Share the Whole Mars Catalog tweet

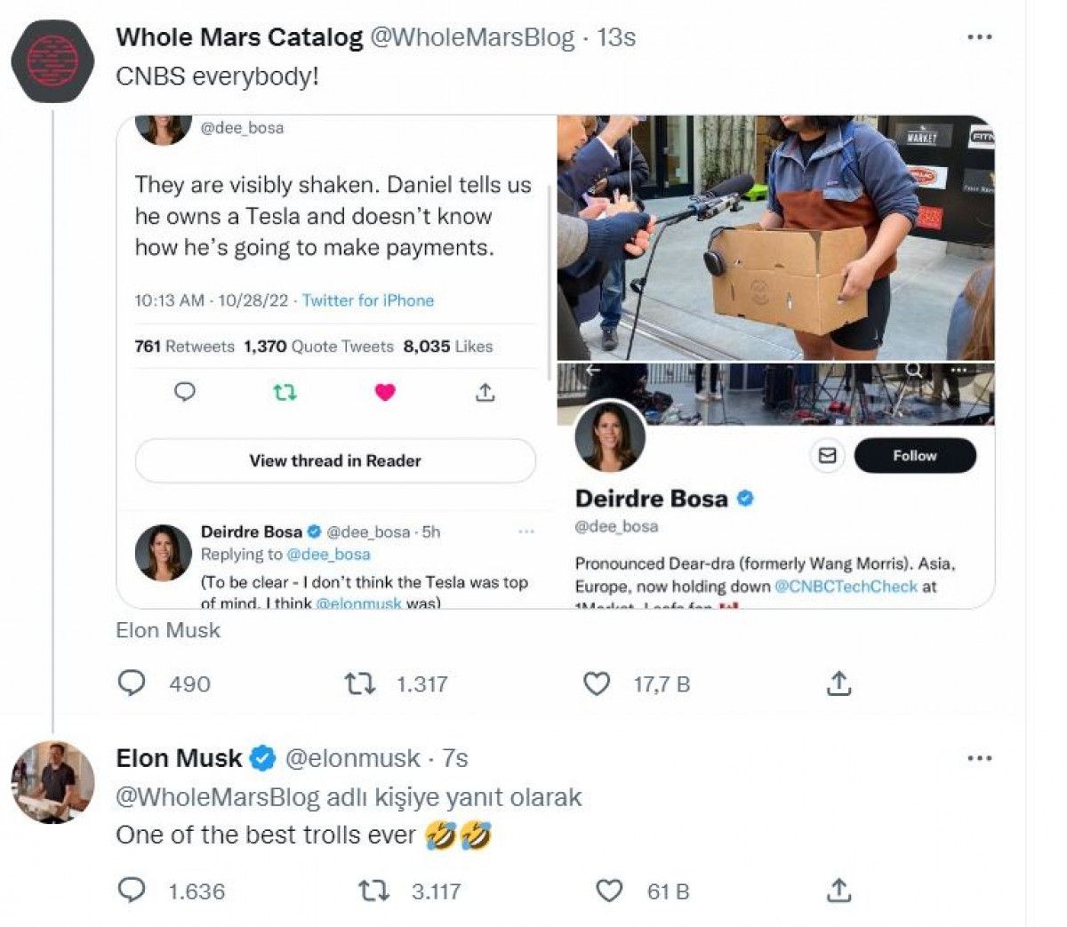[839, 683]
